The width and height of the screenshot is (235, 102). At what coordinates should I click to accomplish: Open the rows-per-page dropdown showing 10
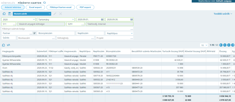[x=204, y=45]
